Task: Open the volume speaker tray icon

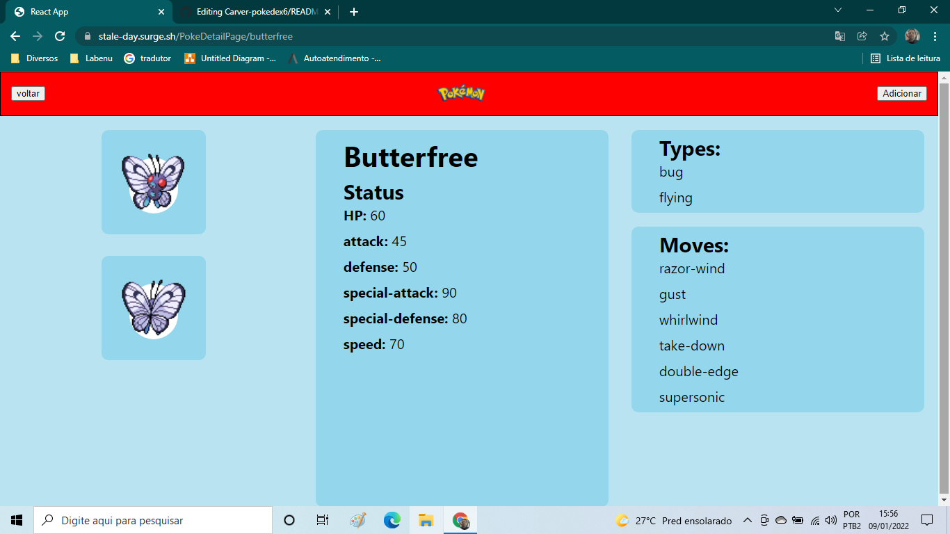Action: point(830,520)
